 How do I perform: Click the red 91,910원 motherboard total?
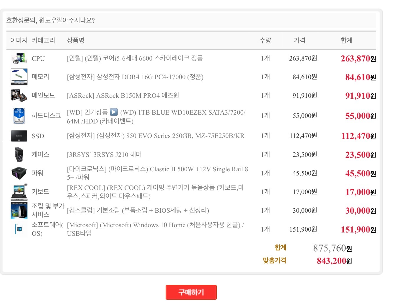[361, 96]
